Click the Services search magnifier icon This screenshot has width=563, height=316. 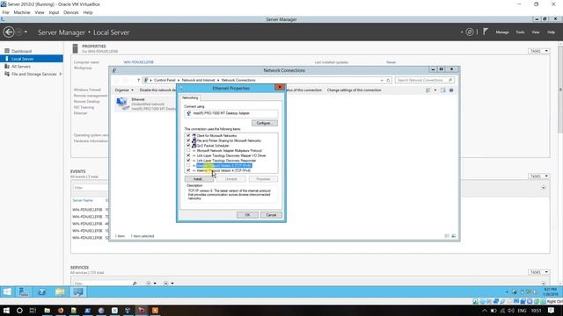[x=135, y=283]
